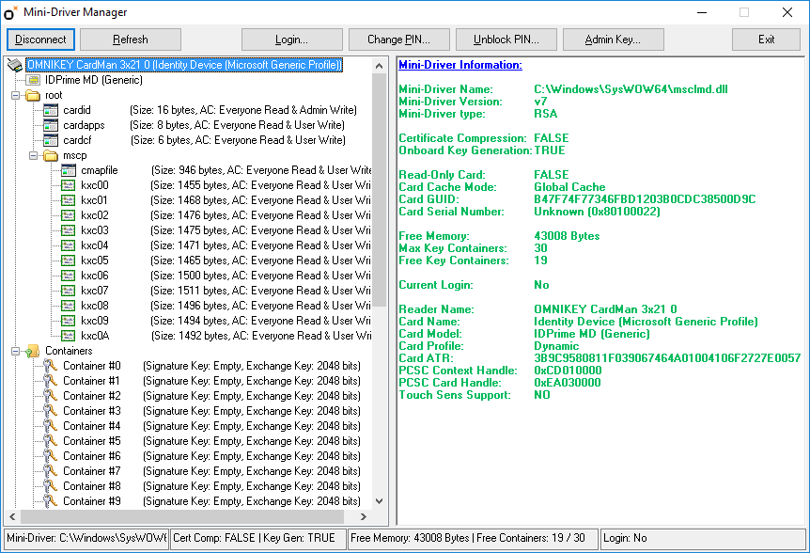Screen dimensions: 810x553
Task: Click the mscp folder icon
Action: click(x=51, y=155)
